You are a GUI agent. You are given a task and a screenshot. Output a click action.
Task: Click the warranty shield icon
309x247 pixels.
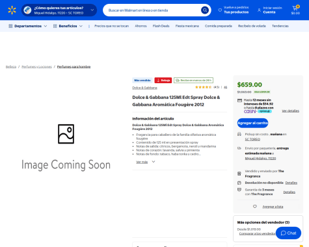point(239,190)
